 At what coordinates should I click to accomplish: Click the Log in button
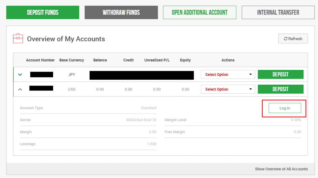(x=284, y=108)
